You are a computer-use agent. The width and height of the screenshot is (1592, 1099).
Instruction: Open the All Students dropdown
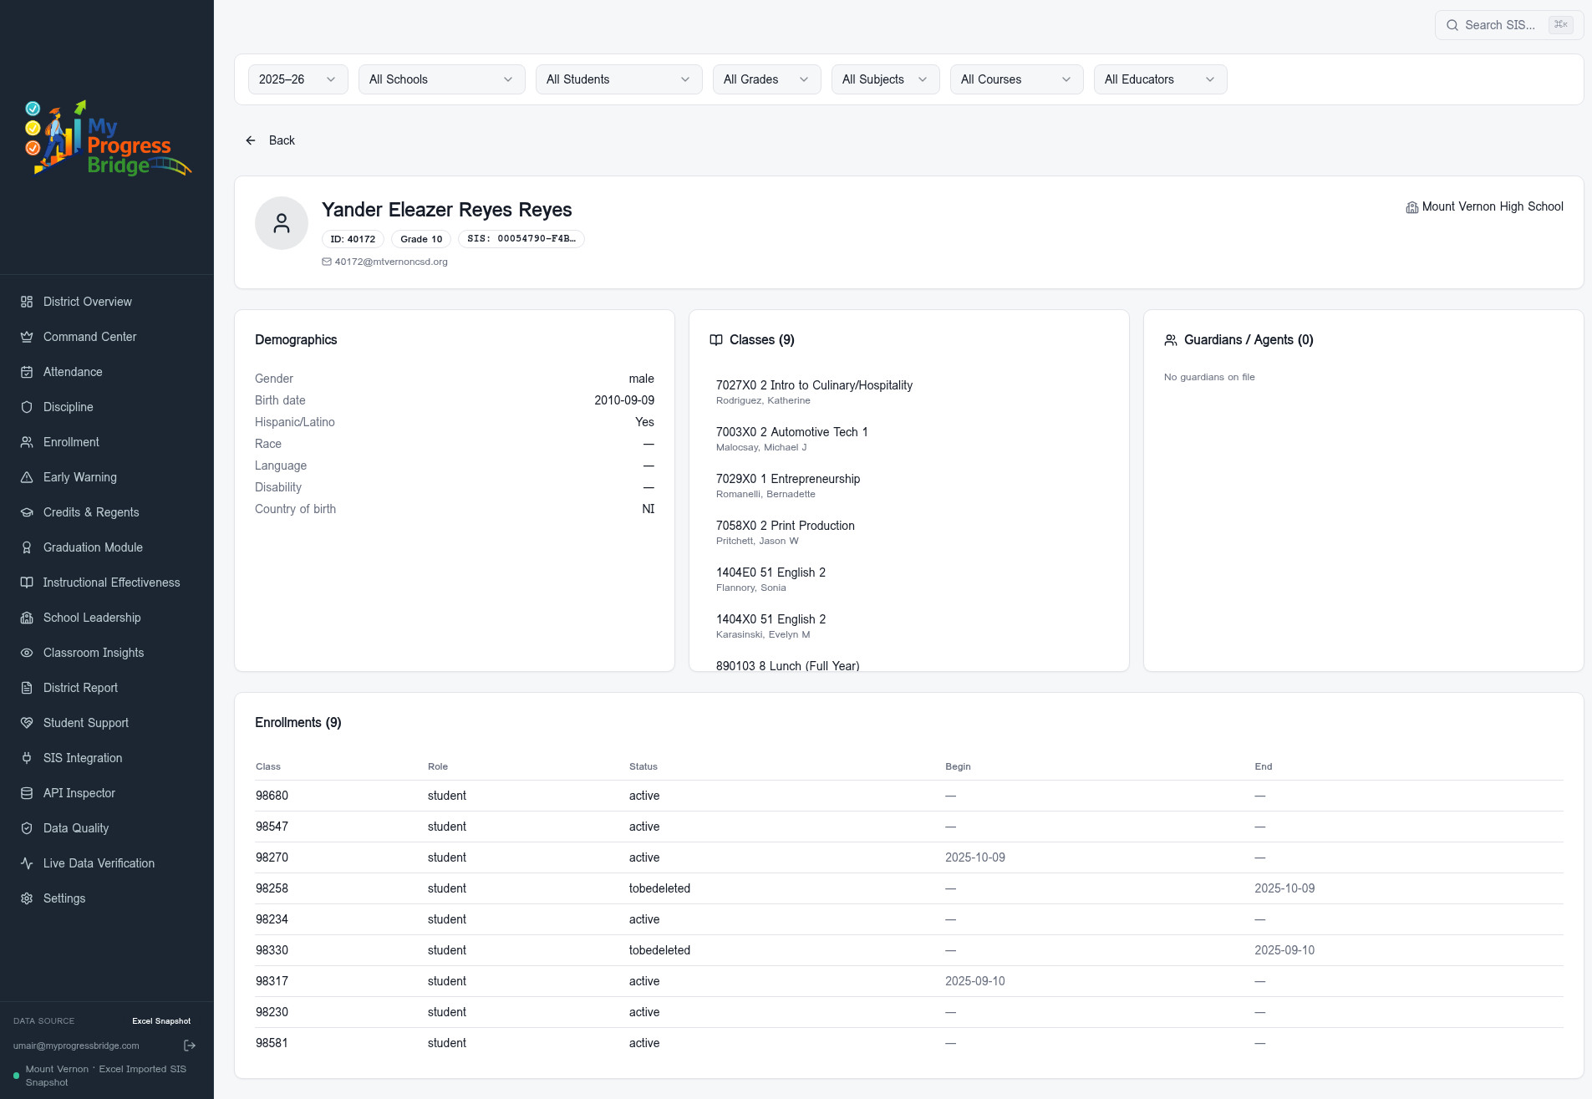(619, 79)
